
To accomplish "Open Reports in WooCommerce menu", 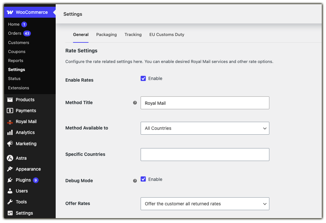I will click(15, 61).
